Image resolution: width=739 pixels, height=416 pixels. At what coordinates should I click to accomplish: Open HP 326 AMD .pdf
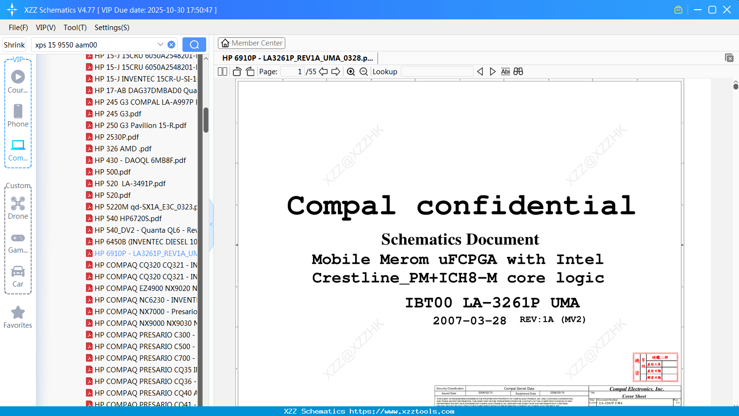pyautogui.click(x=118, y=148)
